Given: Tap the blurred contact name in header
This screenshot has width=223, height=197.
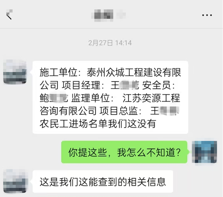Looking at the screenshot, I should point(109,15).
